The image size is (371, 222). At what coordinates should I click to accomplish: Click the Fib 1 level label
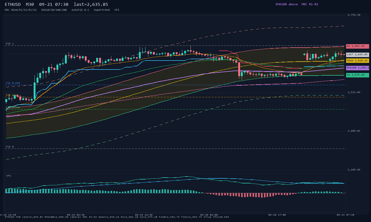10,44
